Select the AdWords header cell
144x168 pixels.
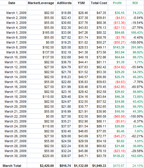pos(64,3)
